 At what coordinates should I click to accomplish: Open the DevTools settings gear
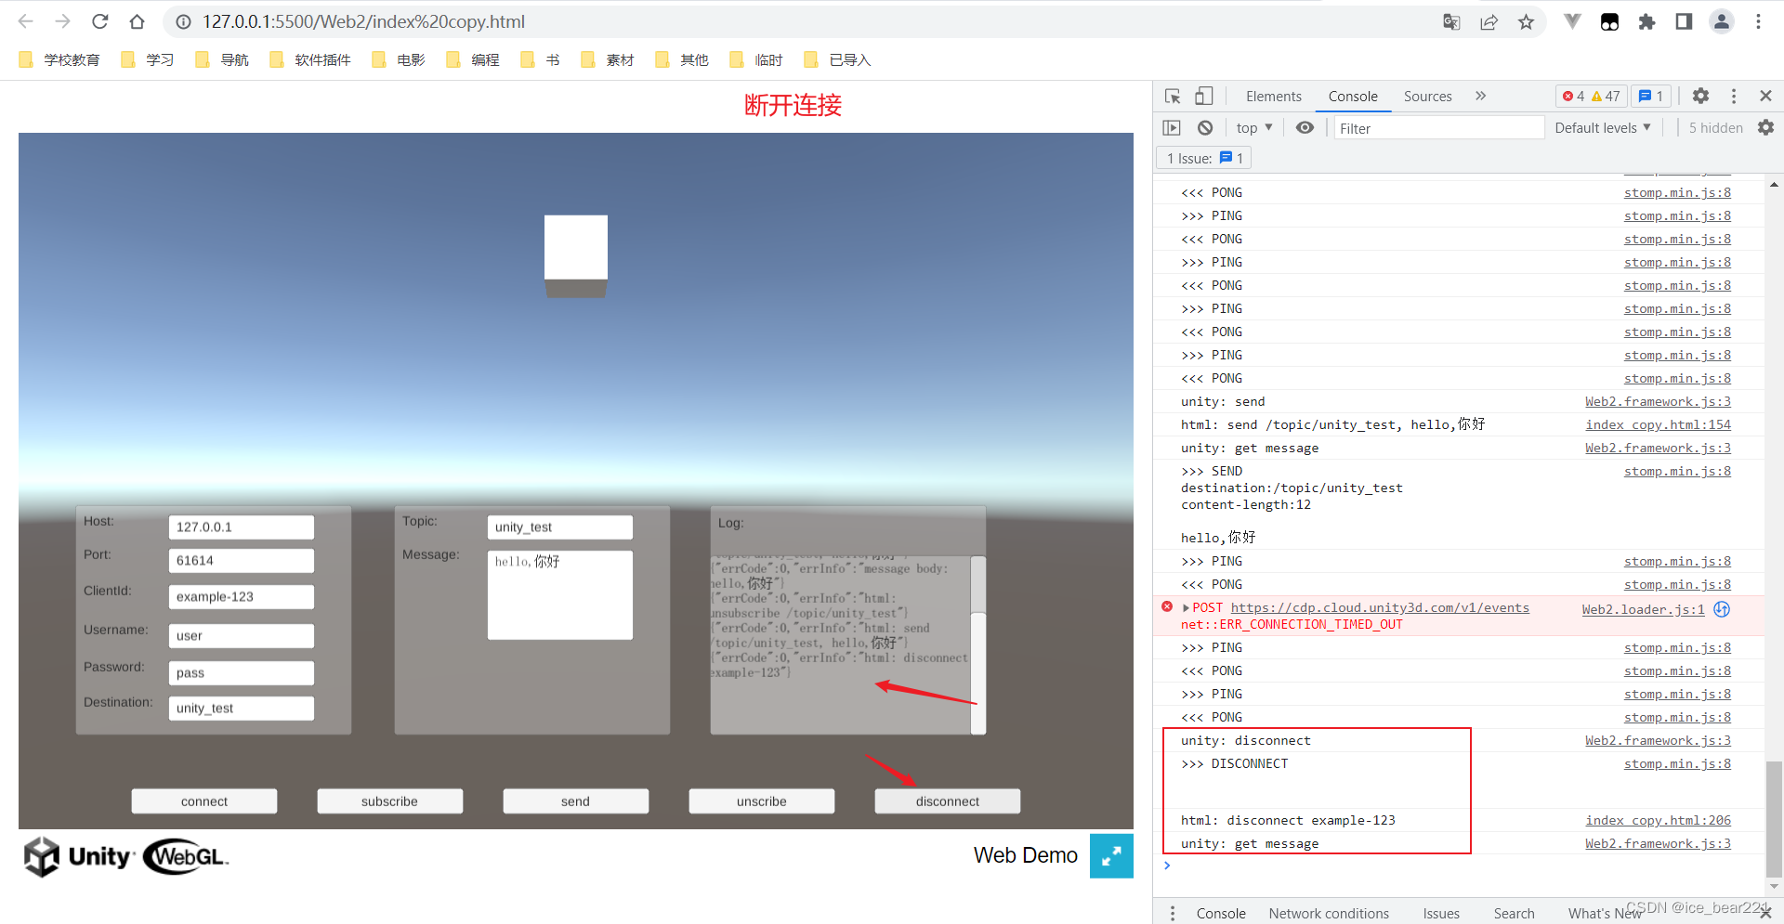pos(1700,96)
